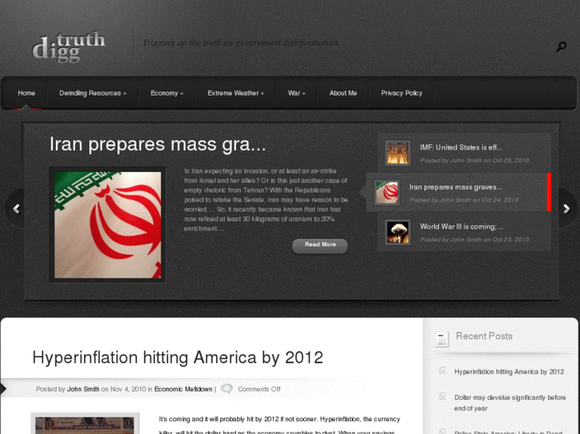Click the Read More button
Image resolution: width=580 pixels, height=434 pixels.
point(320,245)
